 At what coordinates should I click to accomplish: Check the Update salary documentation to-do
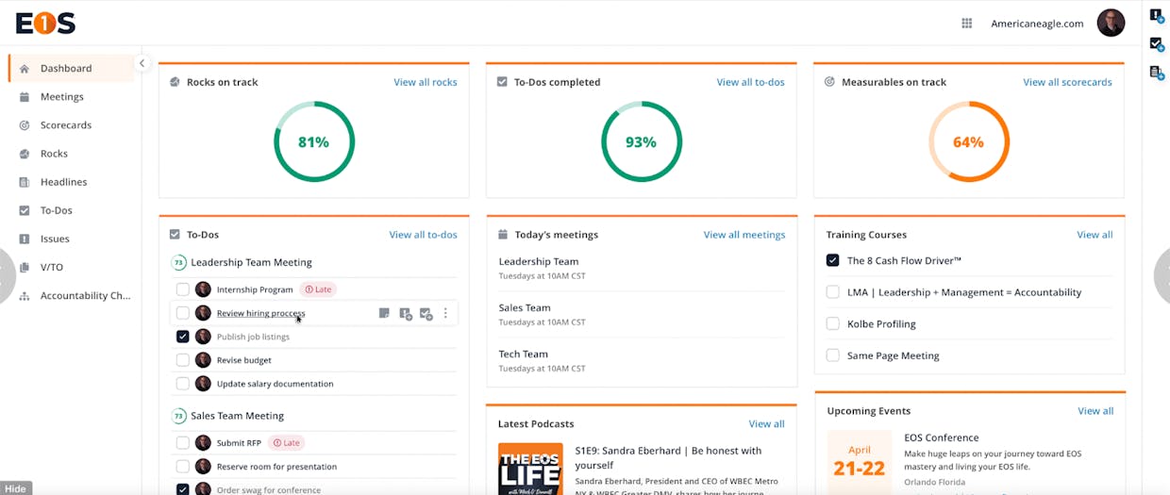coord(183,384)
